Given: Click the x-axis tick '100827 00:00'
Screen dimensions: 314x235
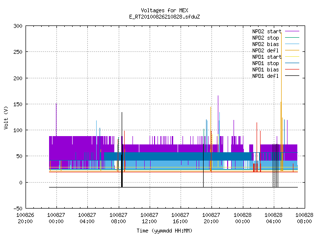Looking at the screenshot, I should 56,218.
